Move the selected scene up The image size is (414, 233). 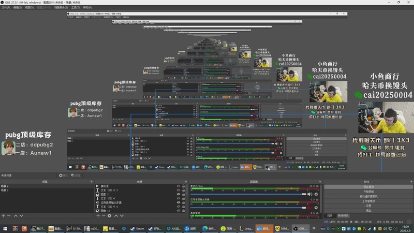click(16, 216)
